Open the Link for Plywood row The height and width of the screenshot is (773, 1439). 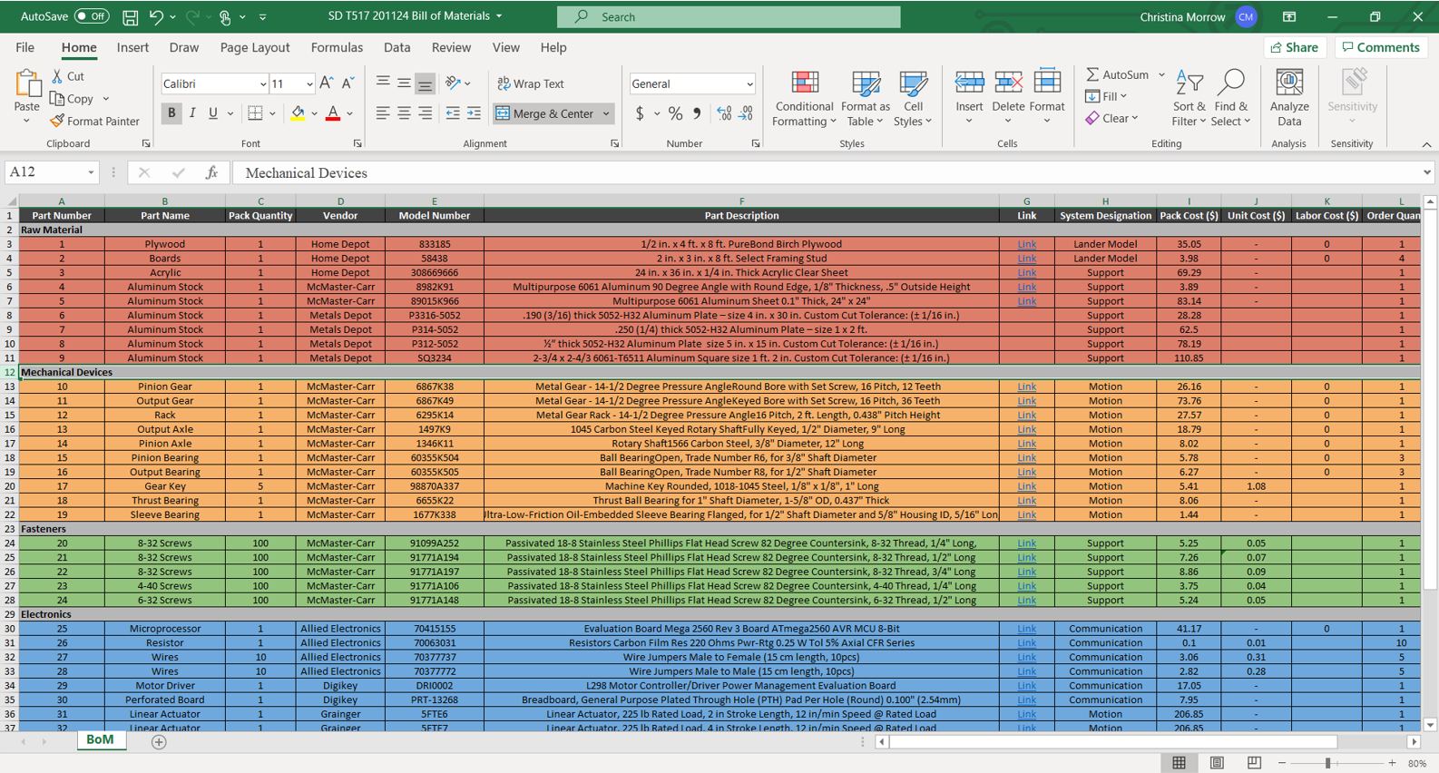click(1026, 244)
